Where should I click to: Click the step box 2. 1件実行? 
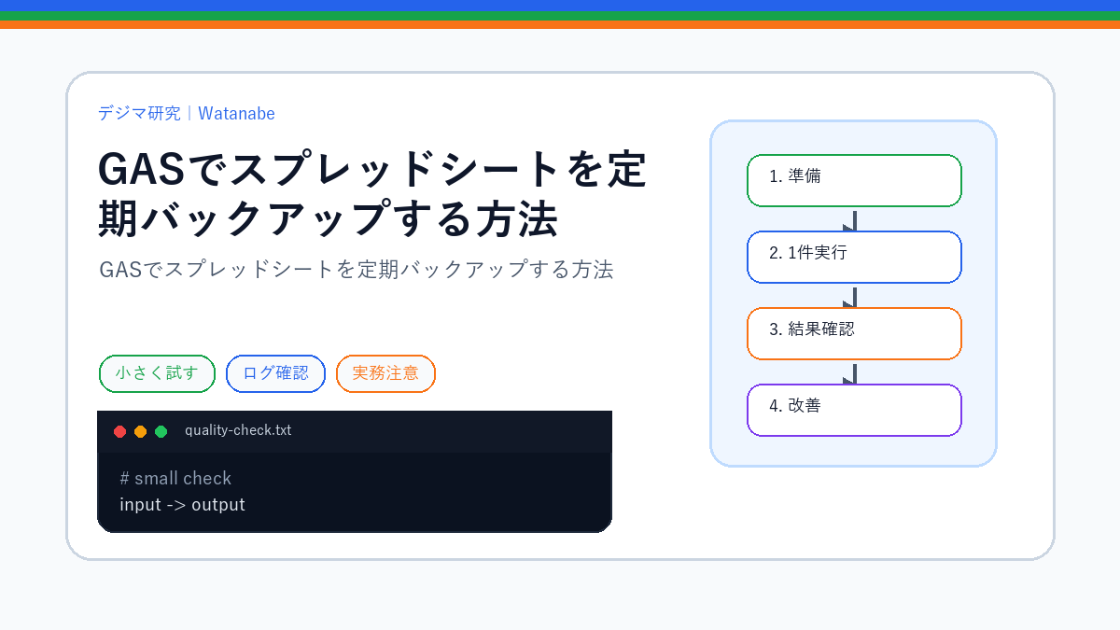(x=854, y=257)
